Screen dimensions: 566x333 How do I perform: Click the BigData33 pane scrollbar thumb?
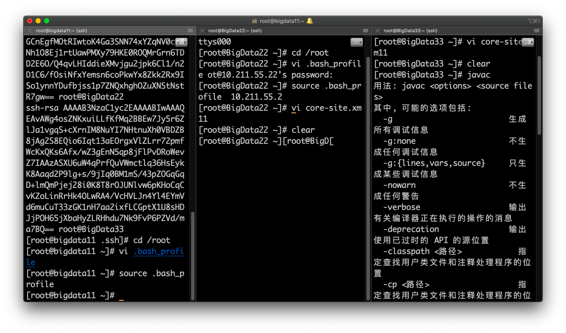click(x=539, y=95)
